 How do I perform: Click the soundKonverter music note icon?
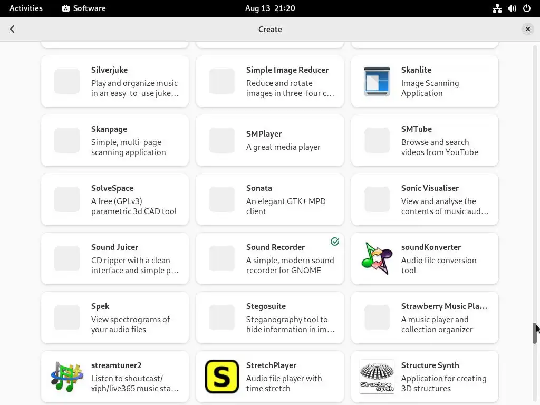pyautogui.click(x=377, y=258)
